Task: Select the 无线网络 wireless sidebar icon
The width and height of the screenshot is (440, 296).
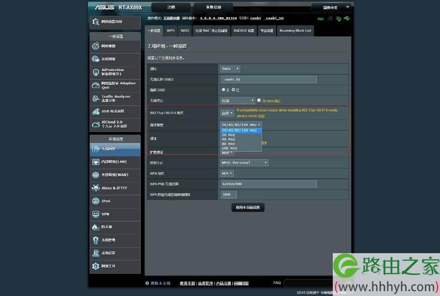Action: [x=96, y=149]
